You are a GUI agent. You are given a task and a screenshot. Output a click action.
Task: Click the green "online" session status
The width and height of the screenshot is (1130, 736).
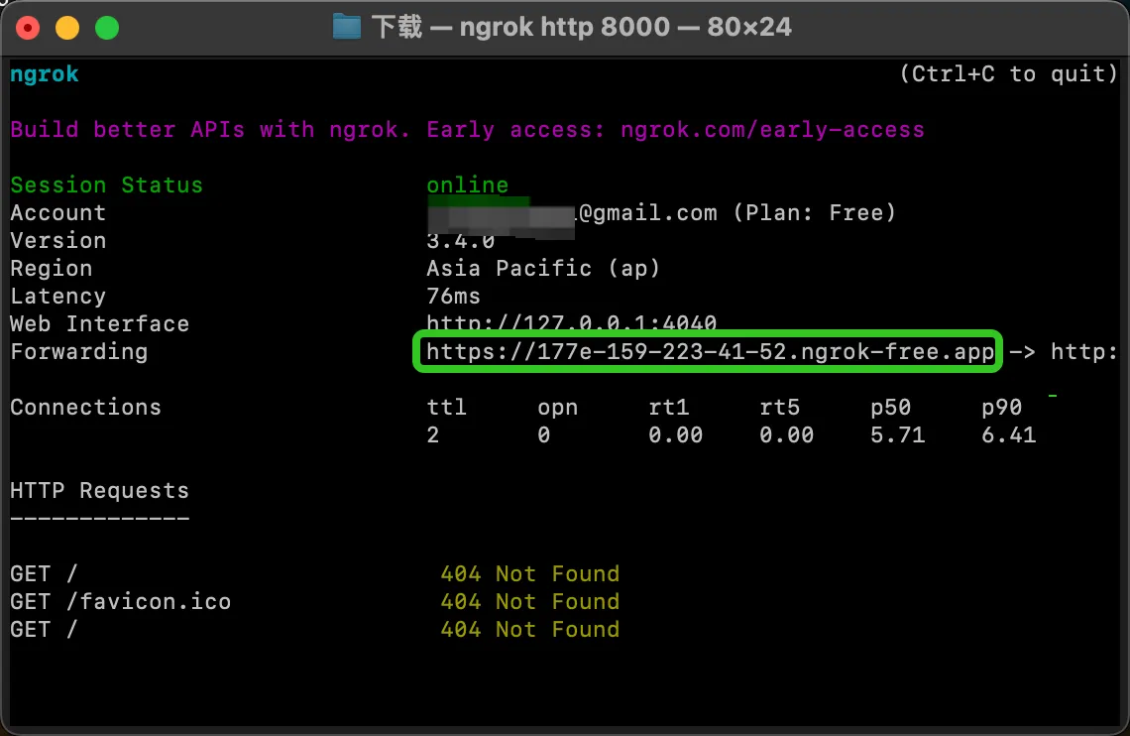467,185
